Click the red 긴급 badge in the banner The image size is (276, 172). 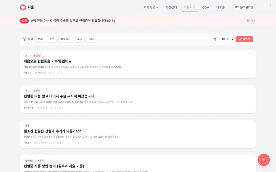pos(24,21)
